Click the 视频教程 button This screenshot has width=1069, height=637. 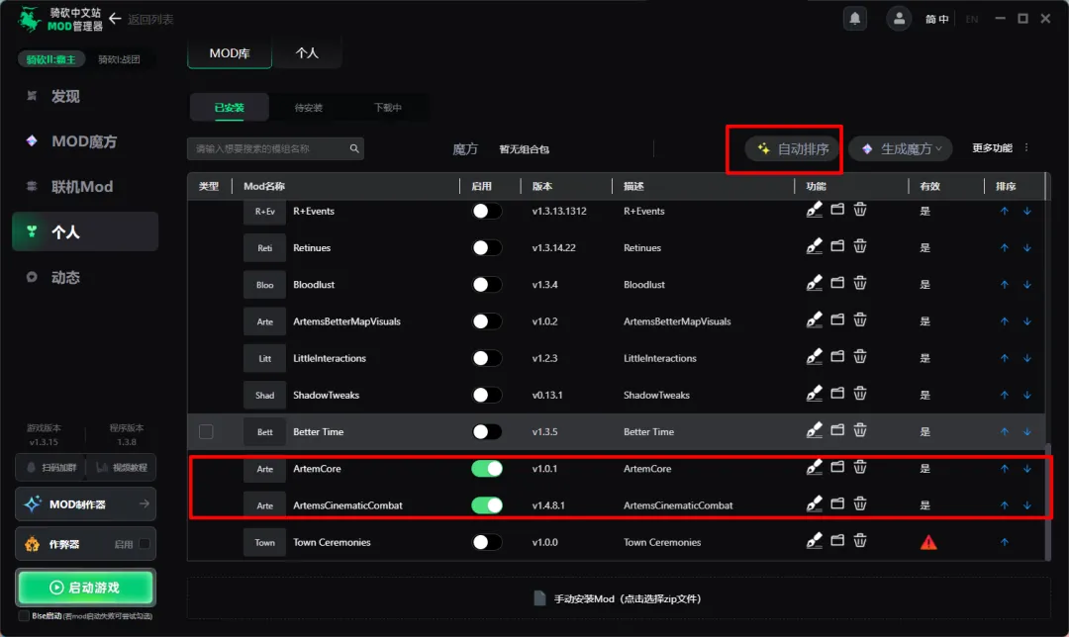122,467
